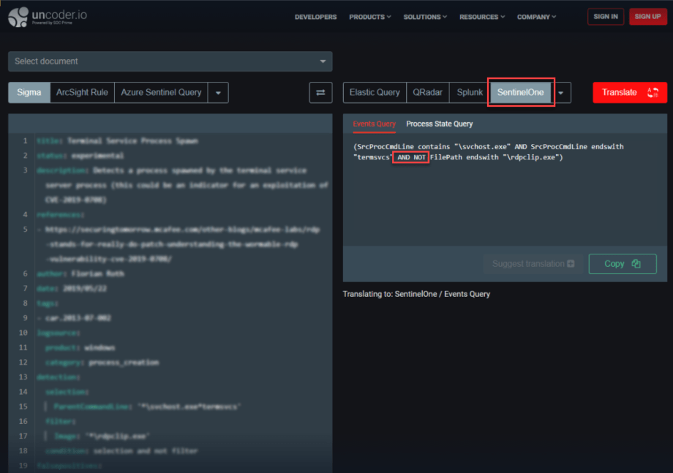Expand the Solutions navigation menu
Screen dimensions: 673x473
[x=425, y=17]
